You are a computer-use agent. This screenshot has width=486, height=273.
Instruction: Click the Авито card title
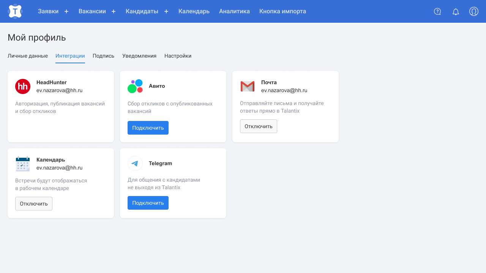pos(157,86)
